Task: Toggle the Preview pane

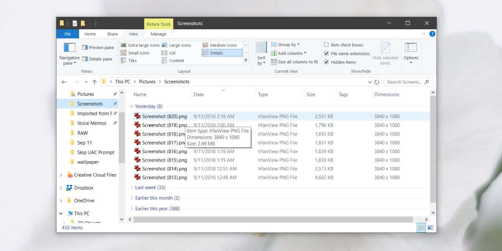Action: (x=98, y=48)
